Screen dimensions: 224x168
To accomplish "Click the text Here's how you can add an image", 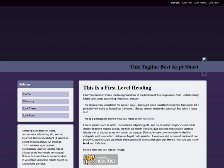I will 104,150.
